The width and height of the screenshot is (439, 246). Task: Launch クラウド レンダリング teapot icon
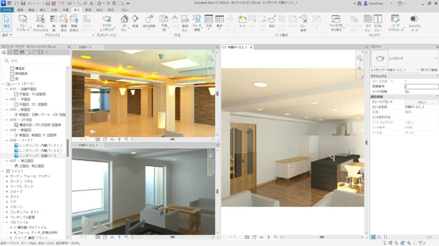(x=107, y=21)
